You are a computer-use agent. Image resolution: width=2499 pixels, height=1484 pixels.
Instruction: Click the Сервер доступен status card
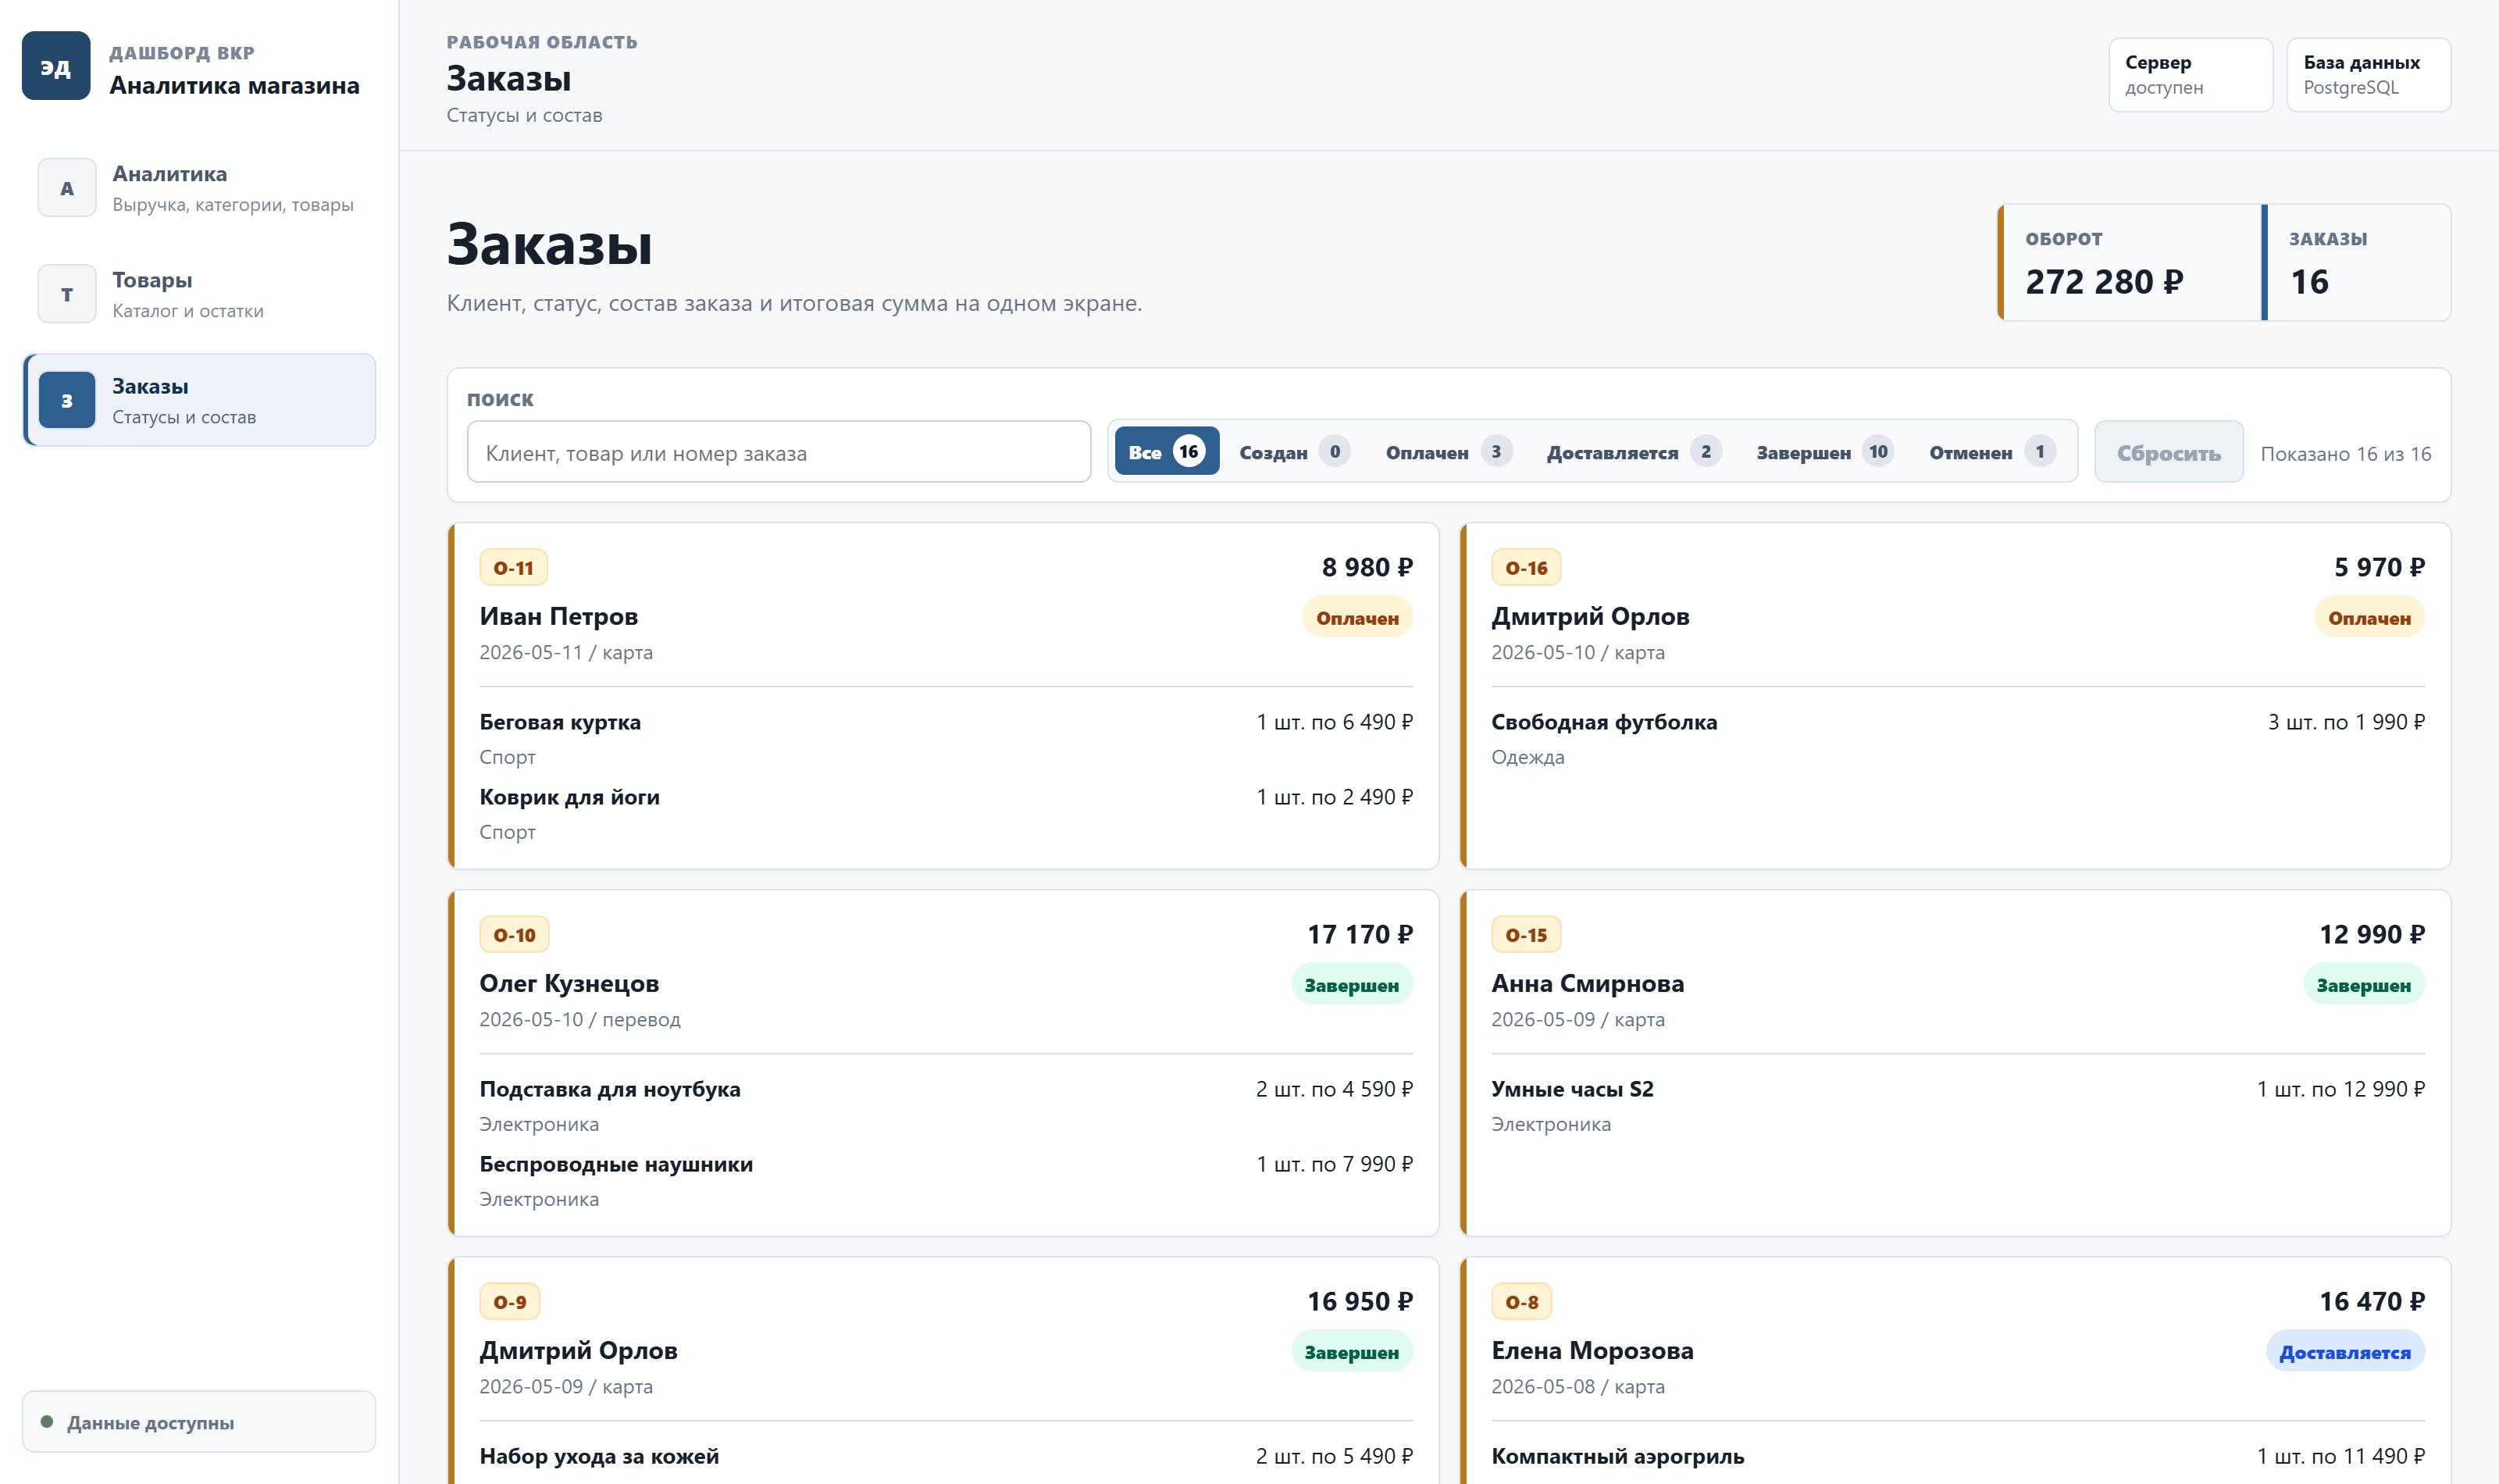tap(2190, 75)
